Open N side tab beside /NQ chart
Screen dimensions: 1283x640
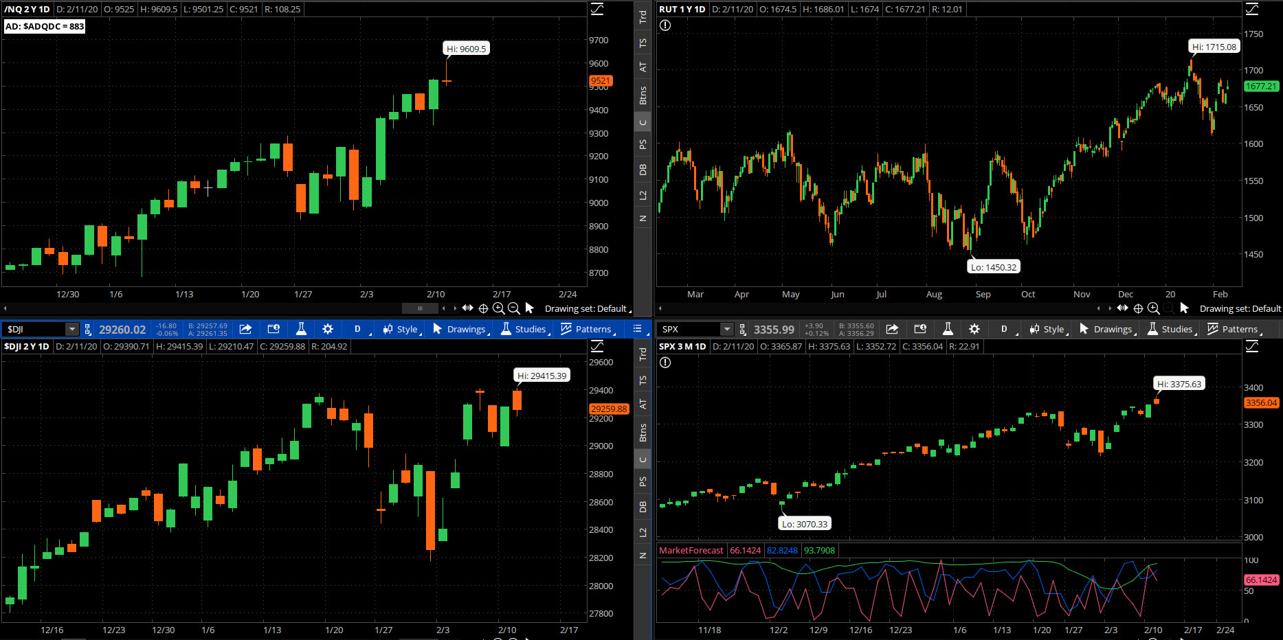point(643,218)
